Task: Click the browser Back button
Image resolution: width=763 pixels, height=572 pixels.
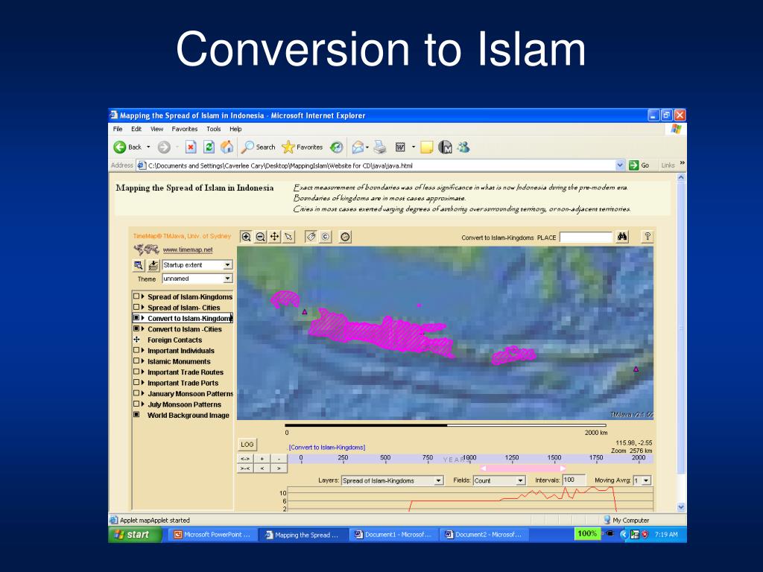Action: pyautogui.click(x=127, y=147)
